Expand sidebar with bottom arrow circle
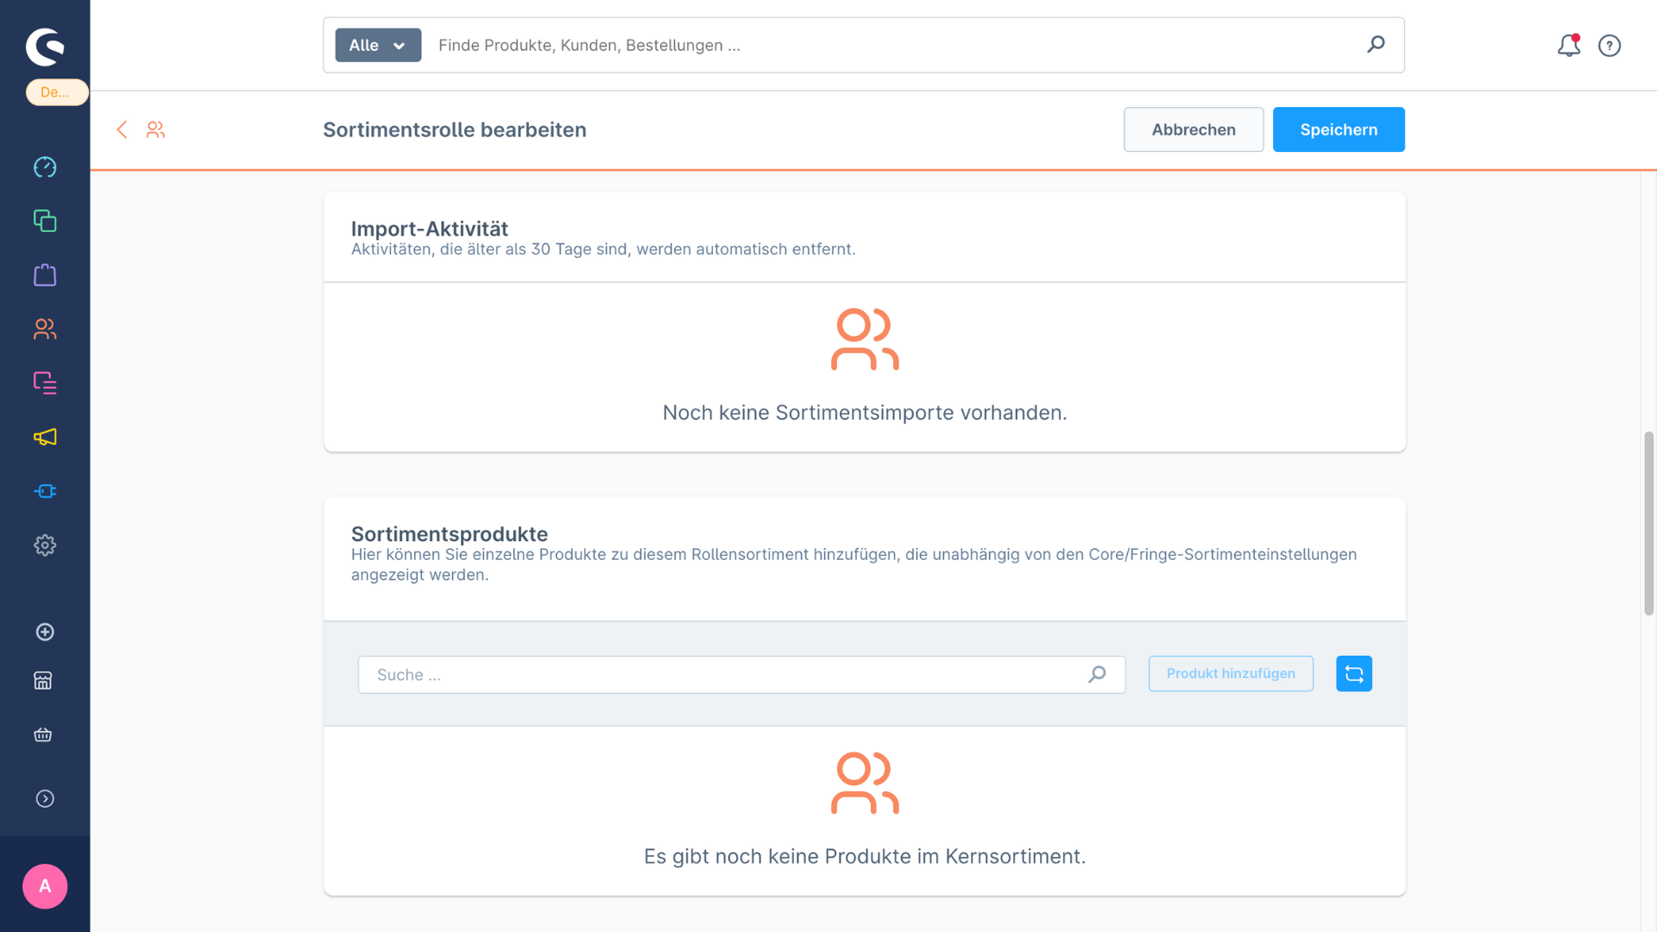This screenshot has width=1657, height=932. (45, 799)
